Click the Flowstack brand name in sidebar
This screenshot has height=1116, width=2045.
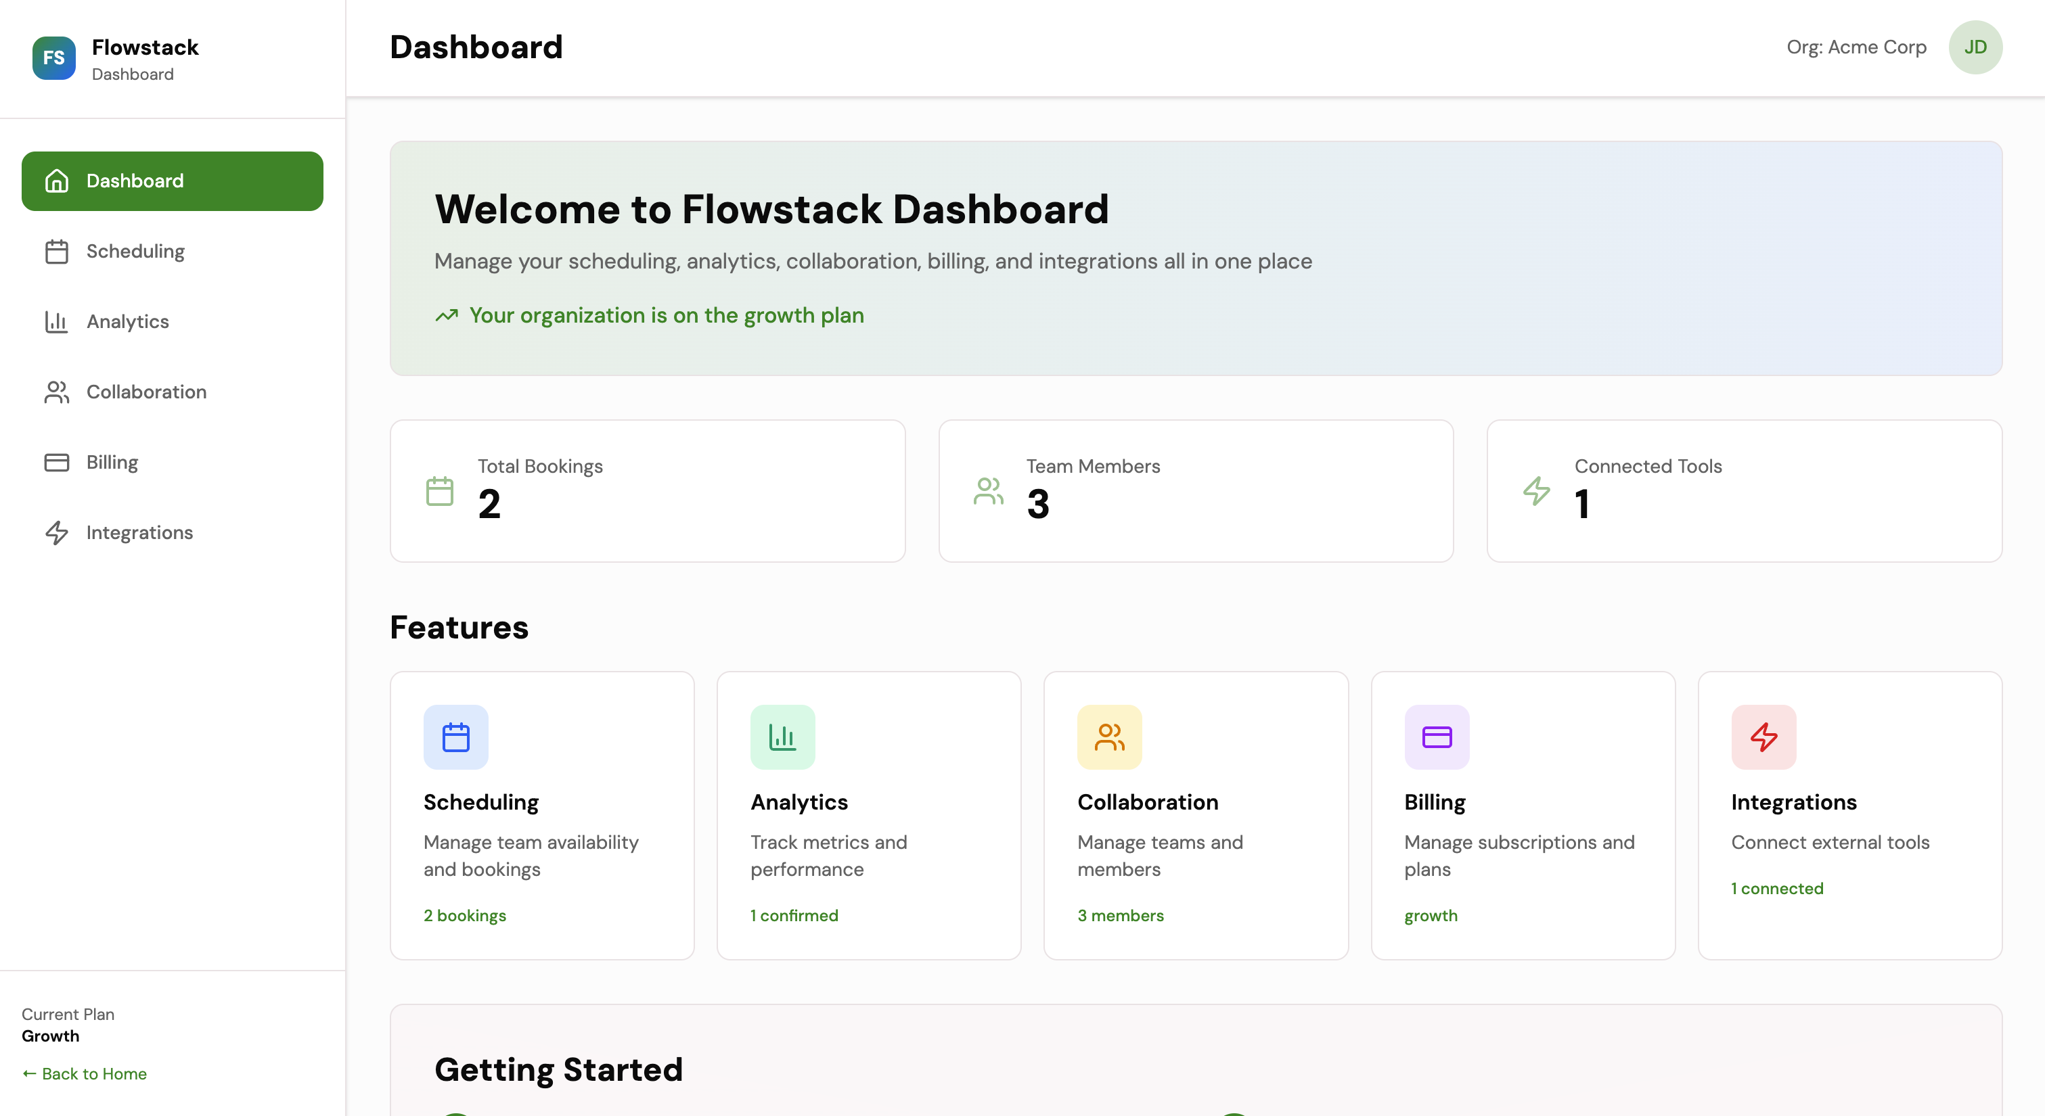point(145,47)
